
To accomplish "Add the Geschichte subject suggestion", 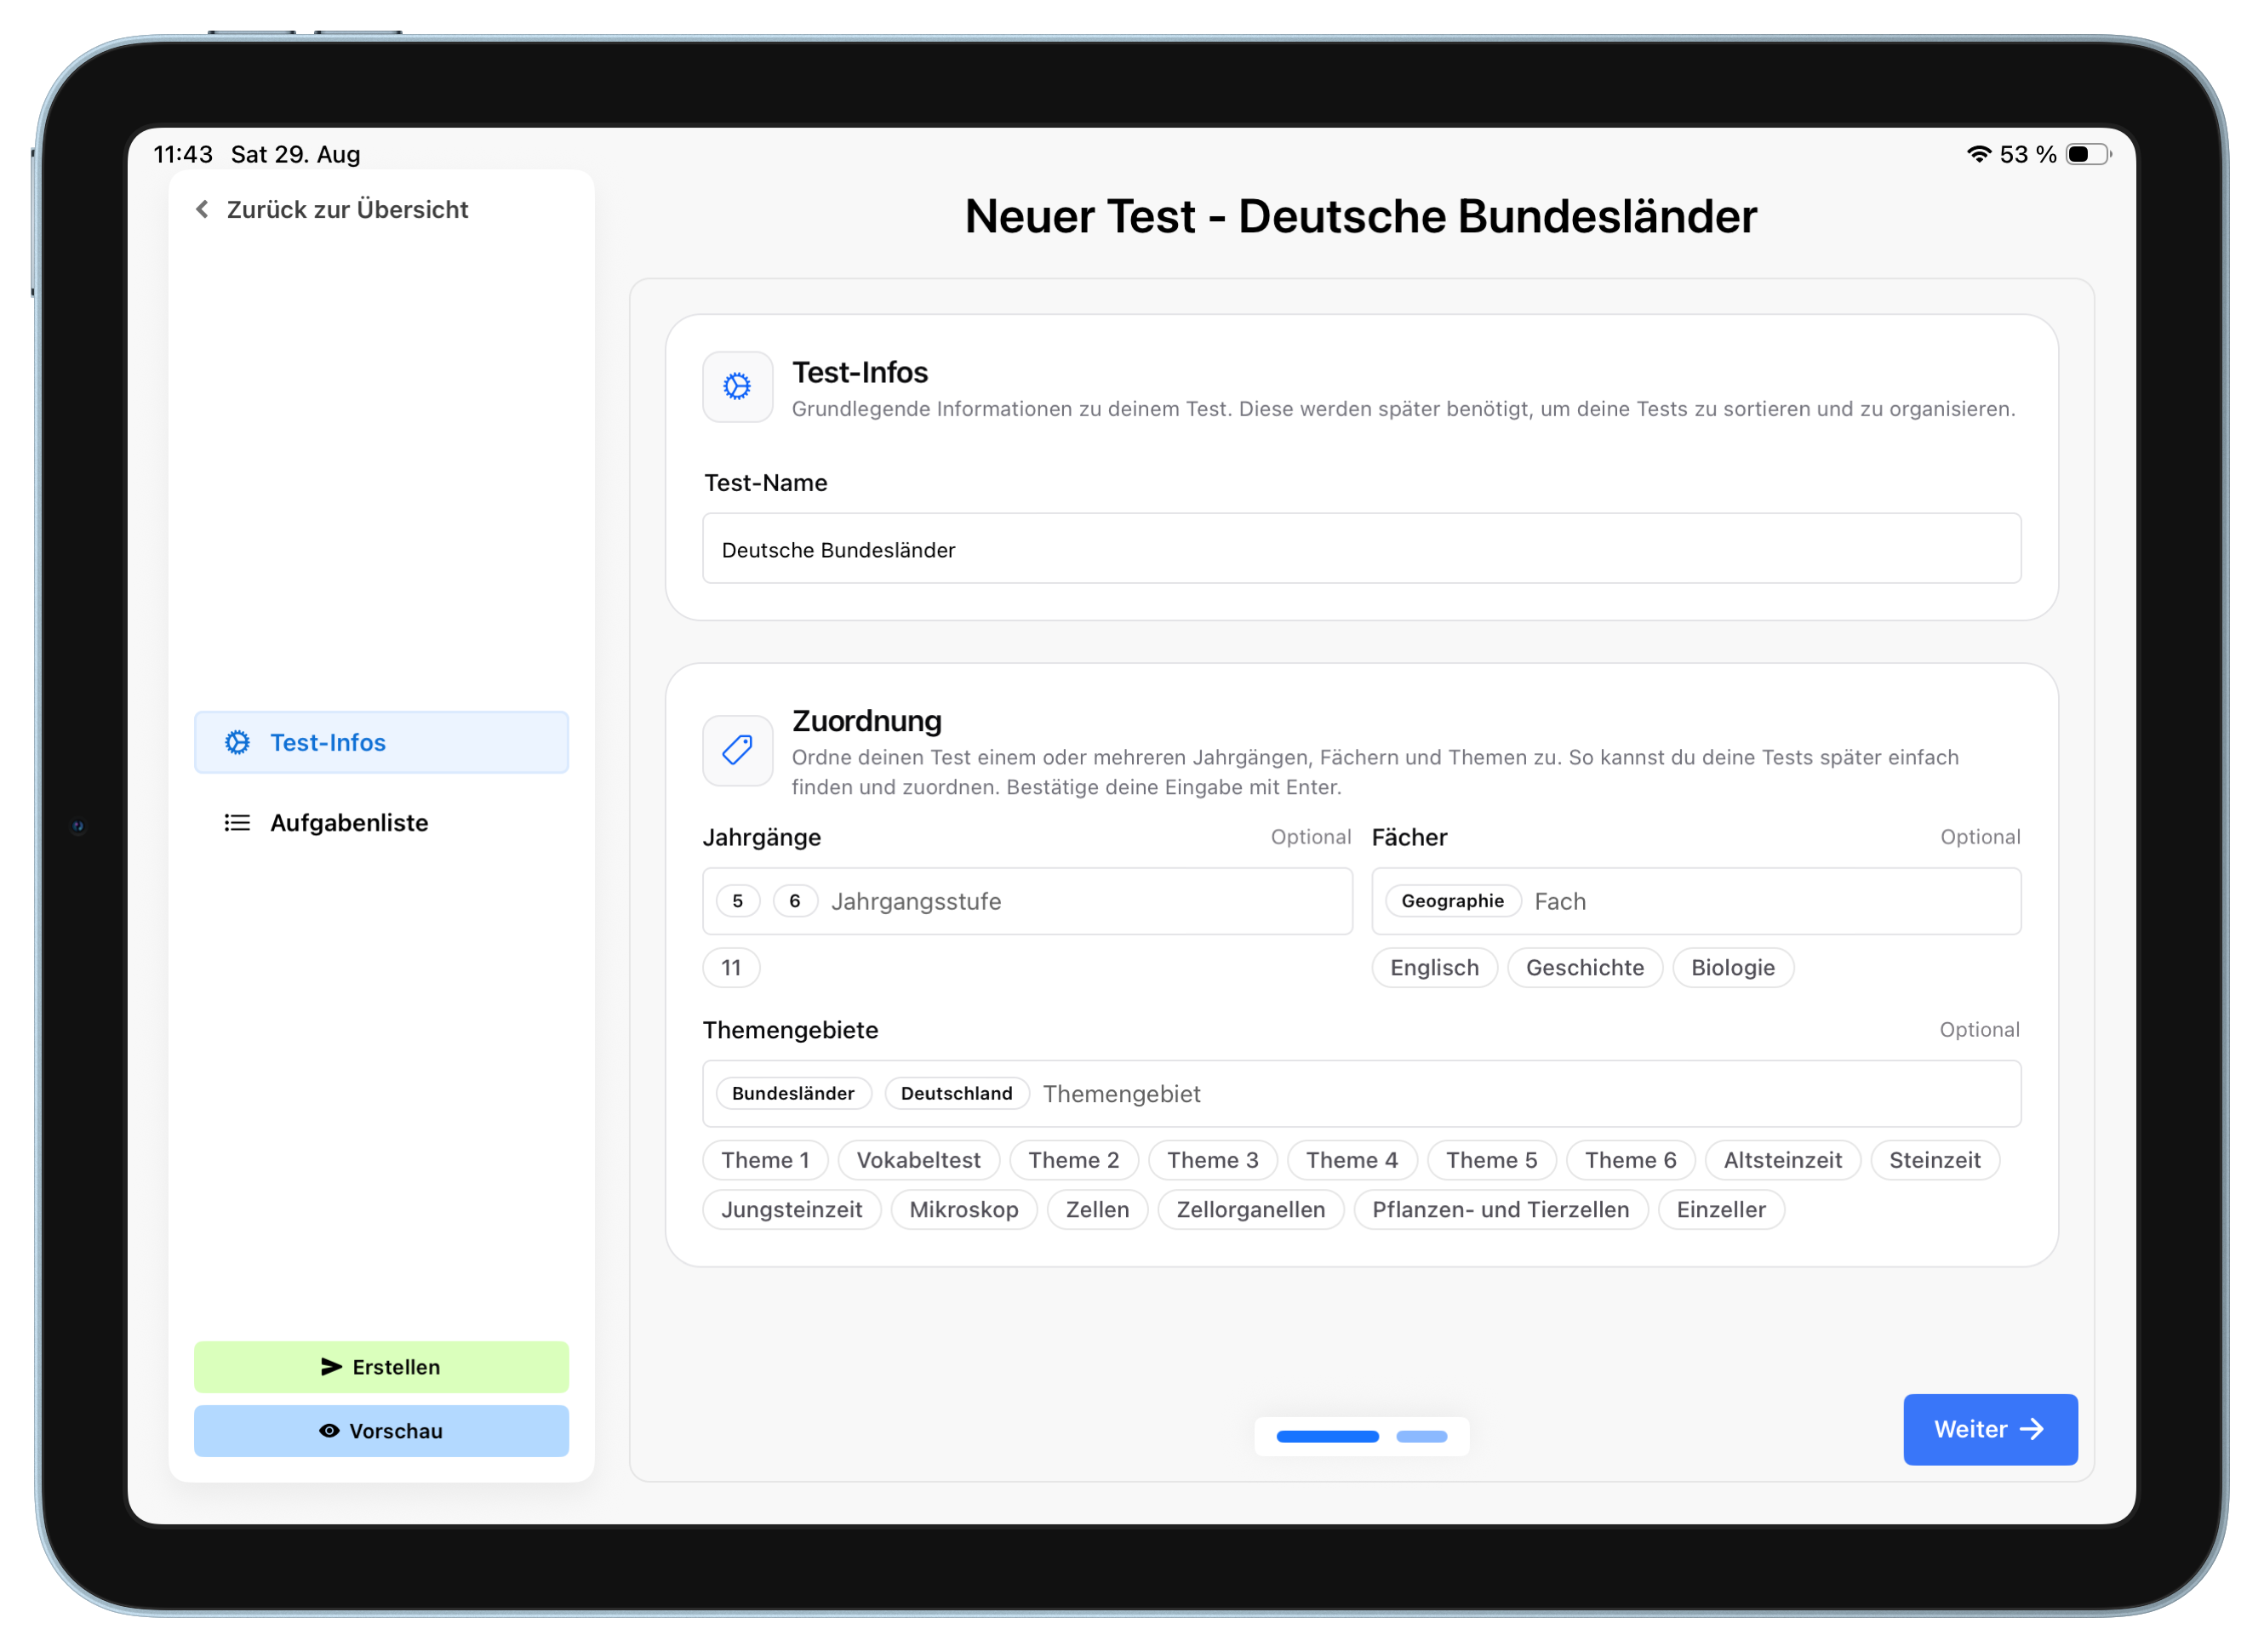I will (1584, 967).
